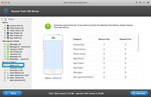Click the Backup Files column header

click(104, 39)
